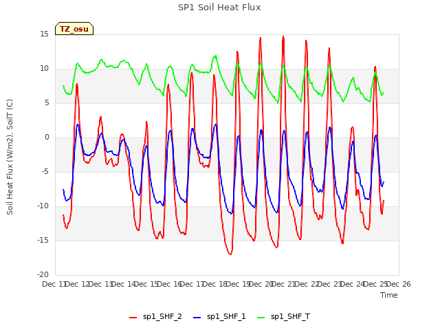Click the TZ_osu annotation label
Screen dimensions: 440x330
(x=74, y=29)
